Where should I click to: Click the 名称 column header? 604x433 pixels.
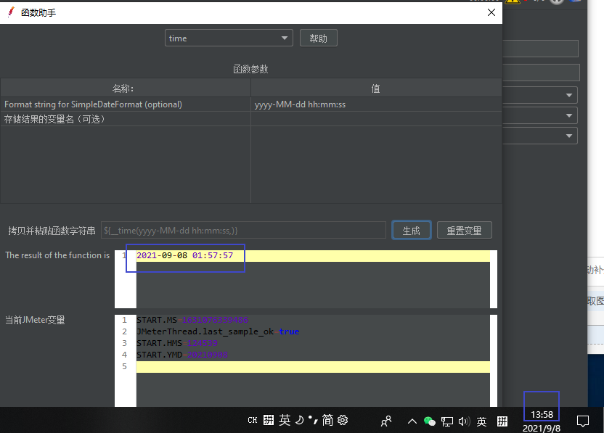(126, 88)
